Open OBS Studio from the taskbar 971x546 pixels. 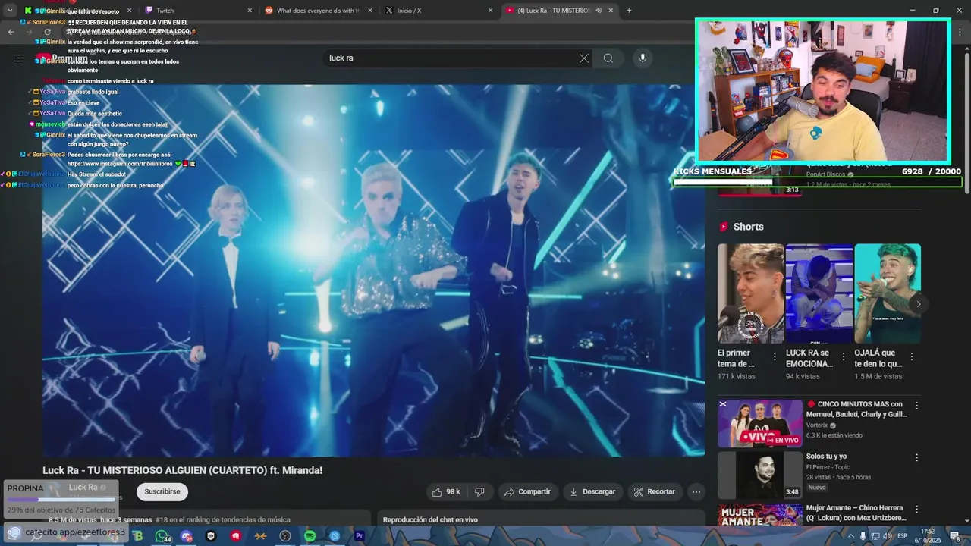click(x=284, y=536)
